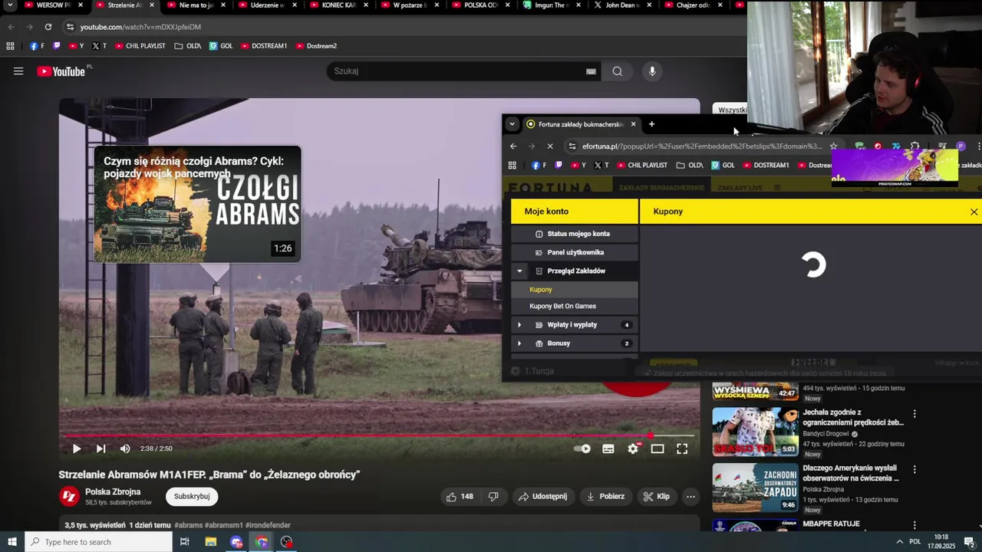Screen dimensions: 982x552
Task: Toggle subtitles in the video player
Action: coord(608,449)
